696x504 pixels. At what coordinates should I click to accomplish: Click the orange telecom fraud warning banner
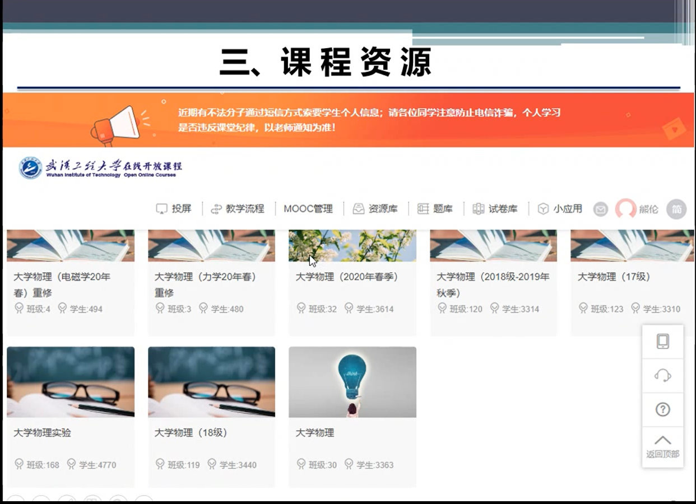point(349,120)
